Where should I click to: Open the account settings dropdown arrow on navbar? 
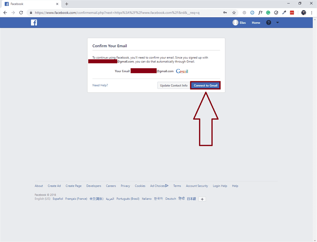tap(277, 22)
